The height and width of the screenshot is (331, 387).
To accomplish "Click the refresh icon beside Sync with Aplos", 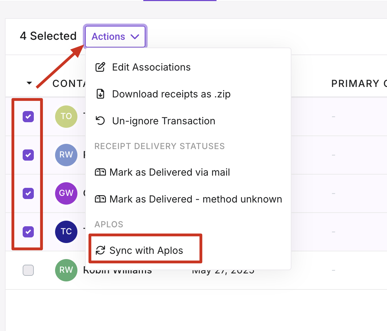I will [x=100, y=250].
